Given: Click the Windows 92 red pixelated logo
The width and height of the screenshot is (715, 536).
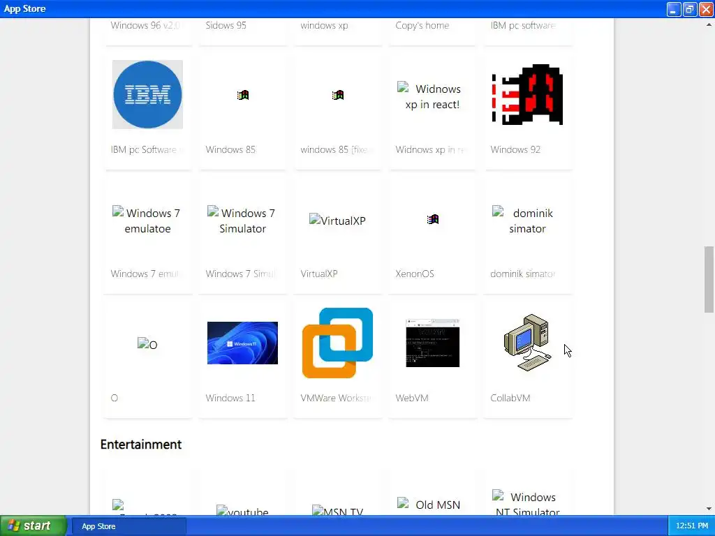Looking at the screenshot, I should 527,94.
